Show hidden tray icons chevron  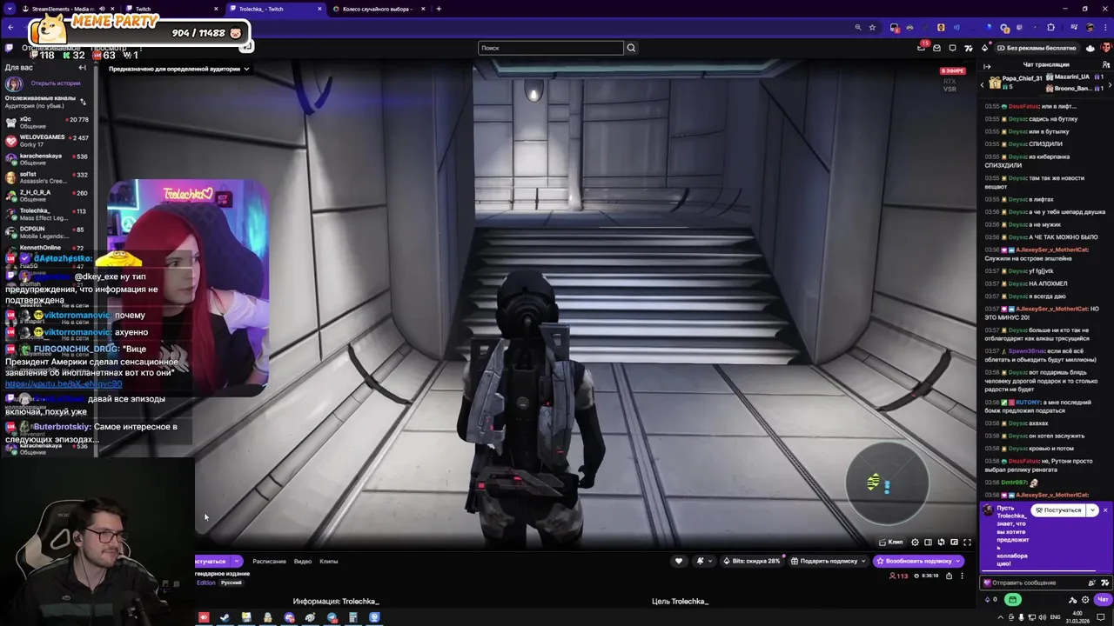(1000, 617)
